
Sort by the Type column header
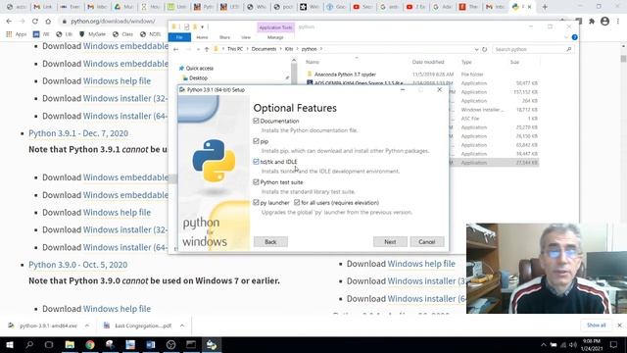tap(466, 62)
